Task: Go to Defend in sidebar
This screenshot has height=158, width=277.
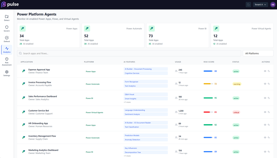Action: click(7, 39)
